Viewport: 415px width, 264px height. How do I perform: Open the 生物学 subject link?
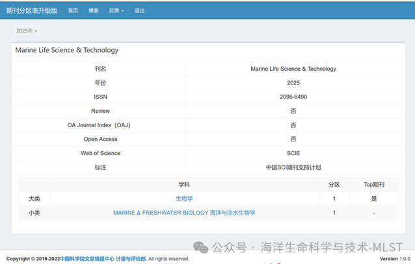coord(184,198)
